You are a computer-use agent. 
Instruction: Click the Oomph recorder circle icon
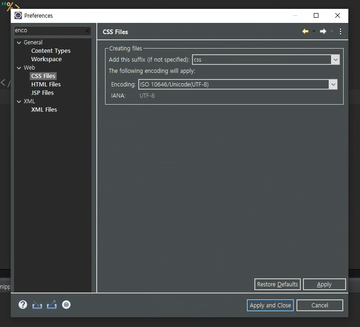tap(66, 305)
